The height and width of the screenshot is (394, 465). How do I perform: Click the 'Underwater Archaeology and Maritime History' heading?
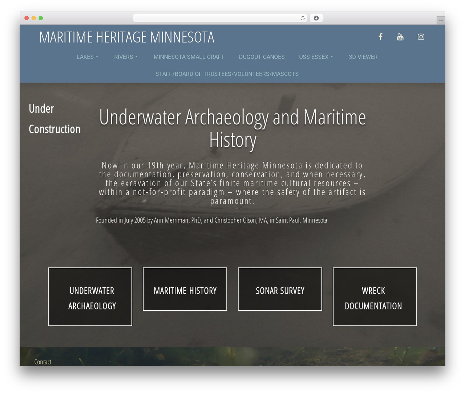232,128
